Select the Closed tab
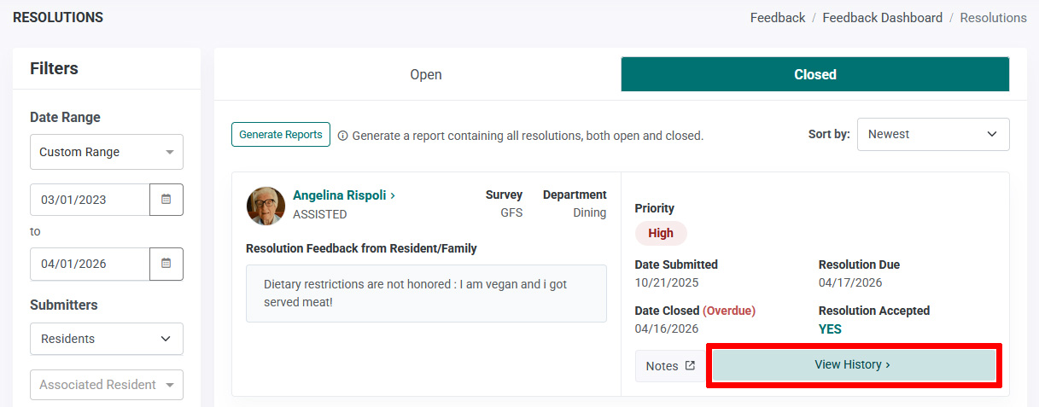The image size is (1039, 407). (815, 74)
